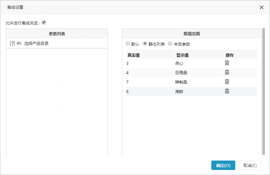Select the 来自参数 radio option
Screen dimensions: 270x175
coord(170,43)
